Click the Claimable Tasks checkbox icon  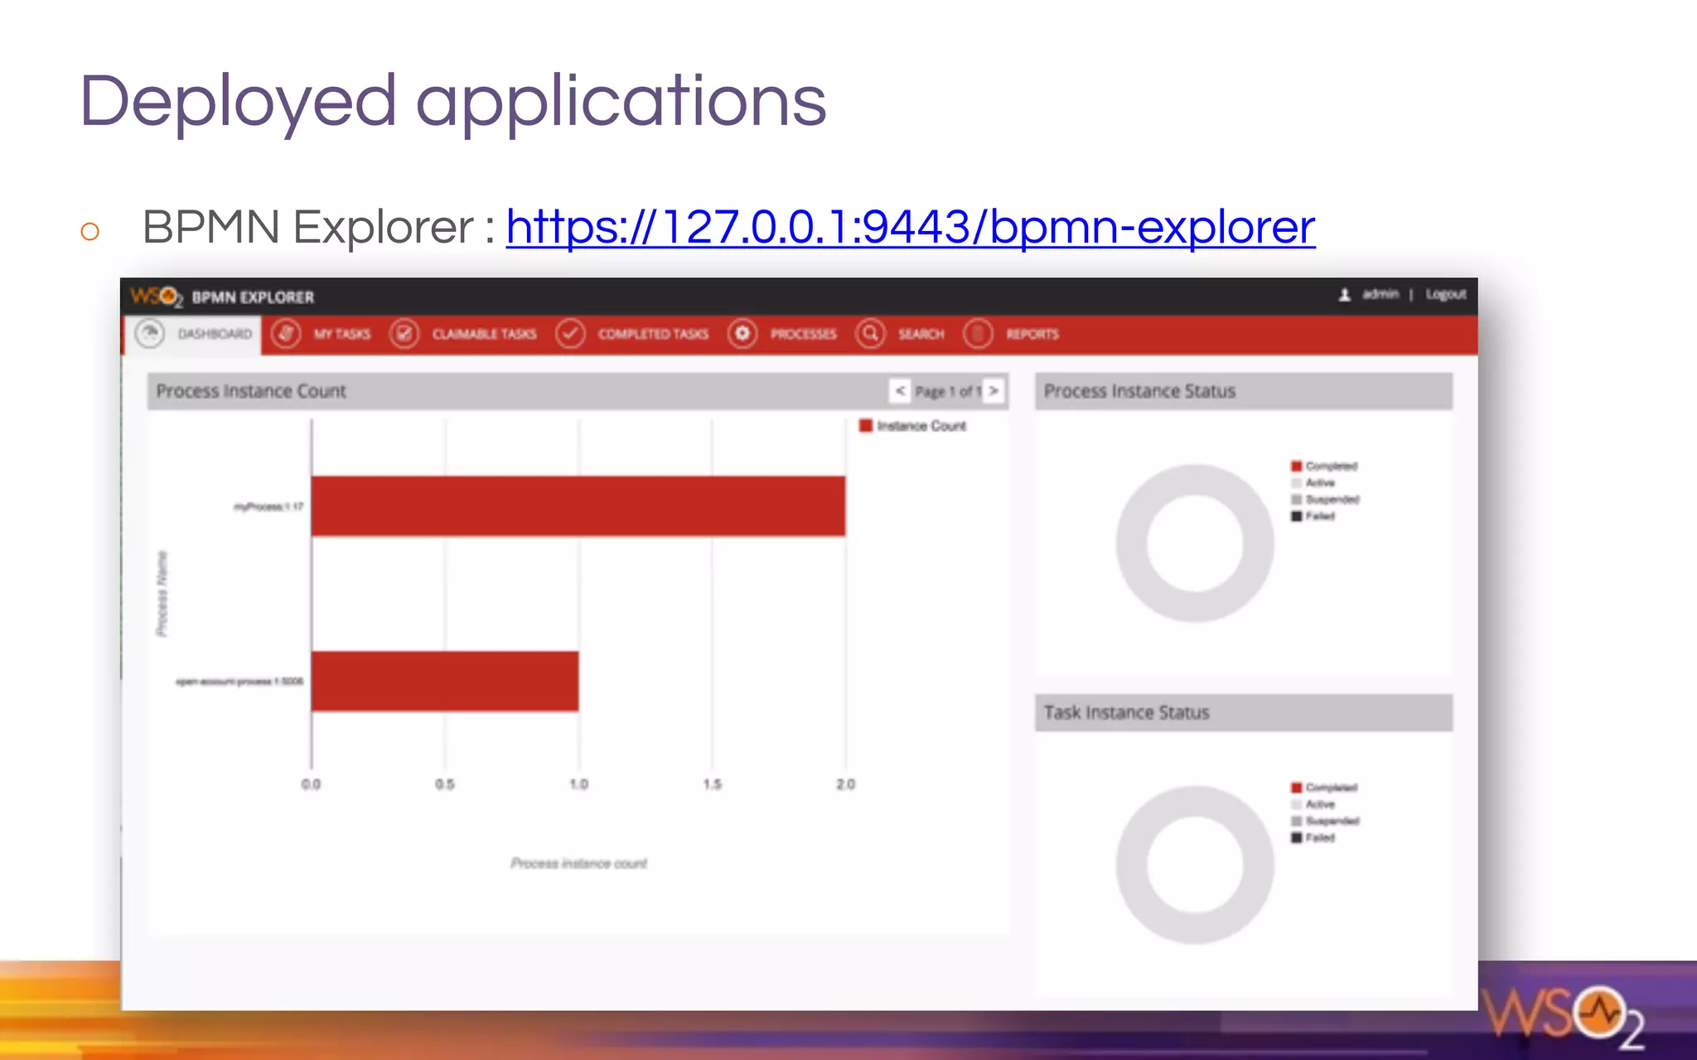404,334
